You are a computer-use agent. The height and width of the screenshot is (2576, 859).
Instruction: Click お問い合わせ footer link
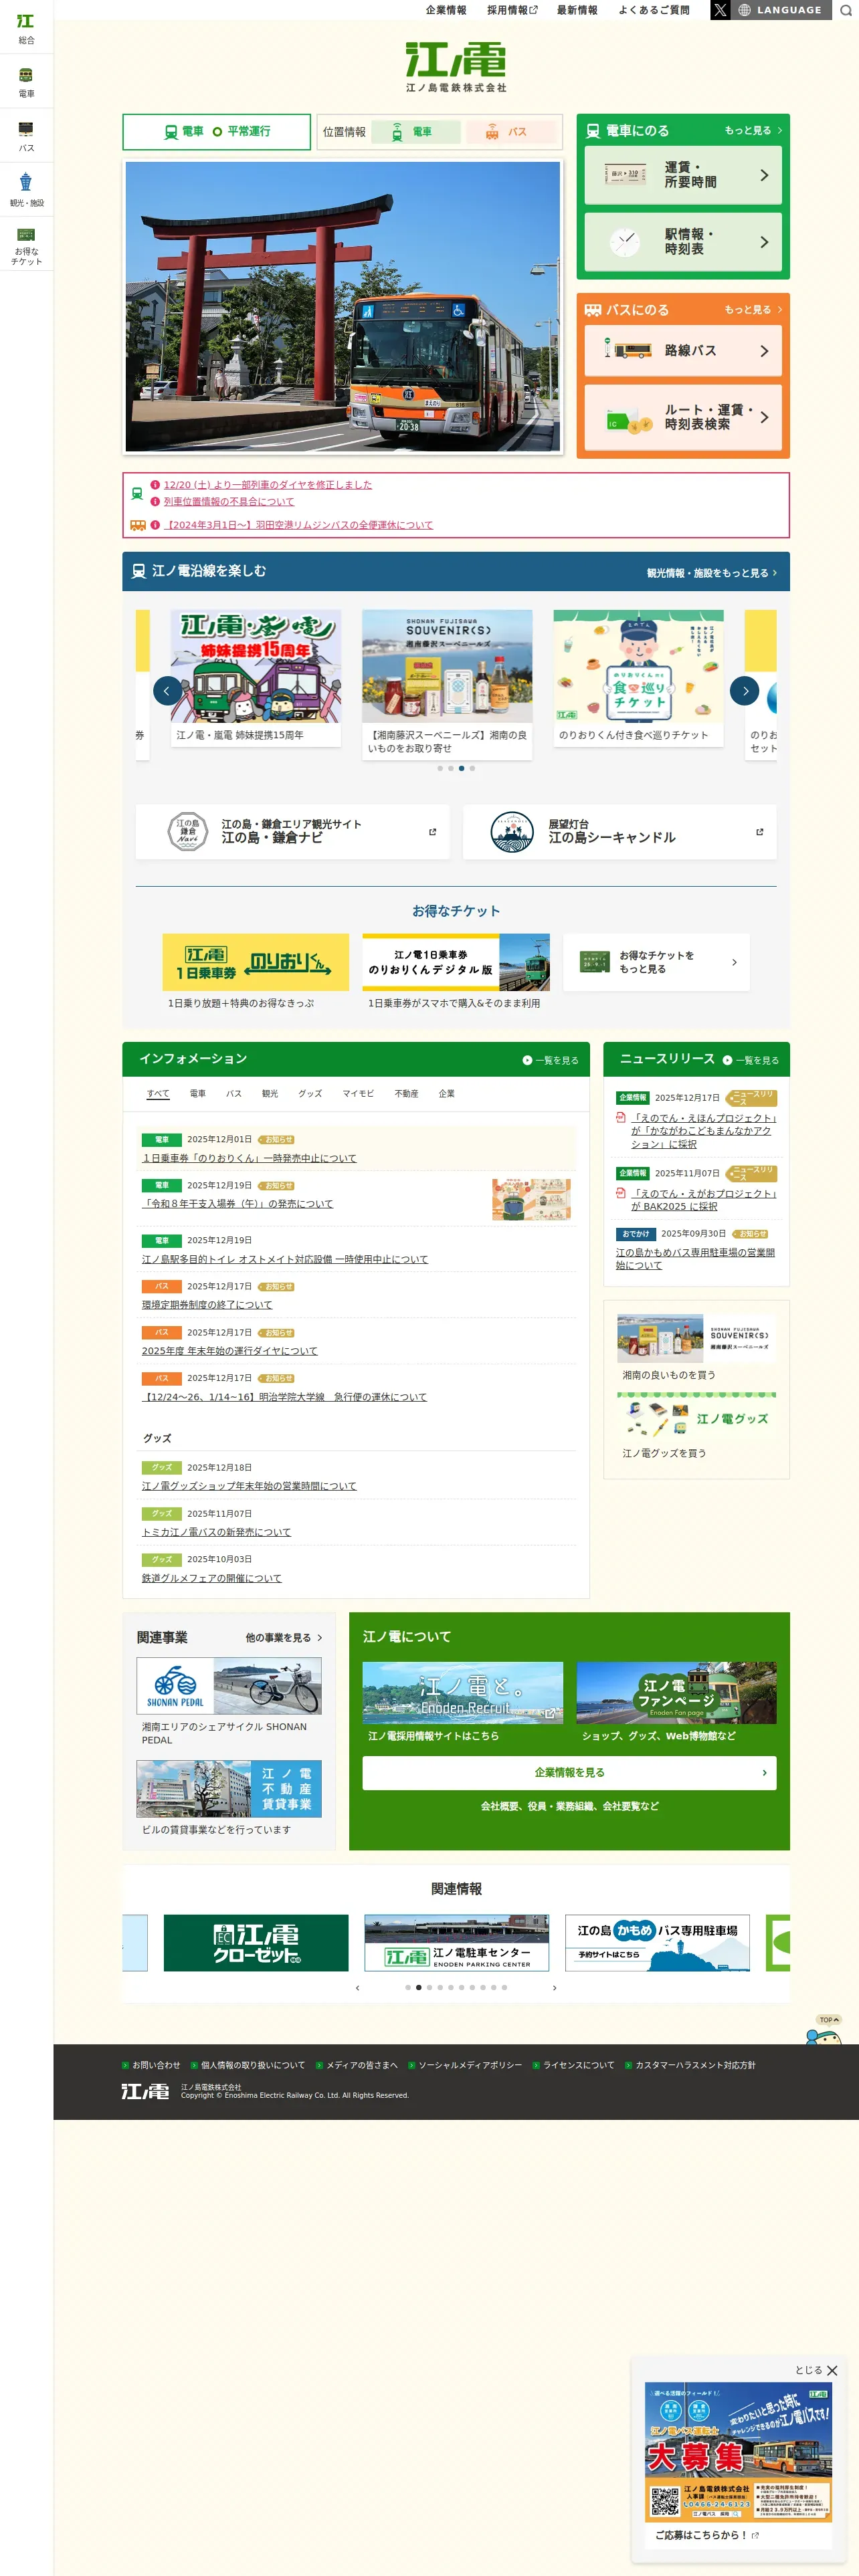[x=156, y=2065]
